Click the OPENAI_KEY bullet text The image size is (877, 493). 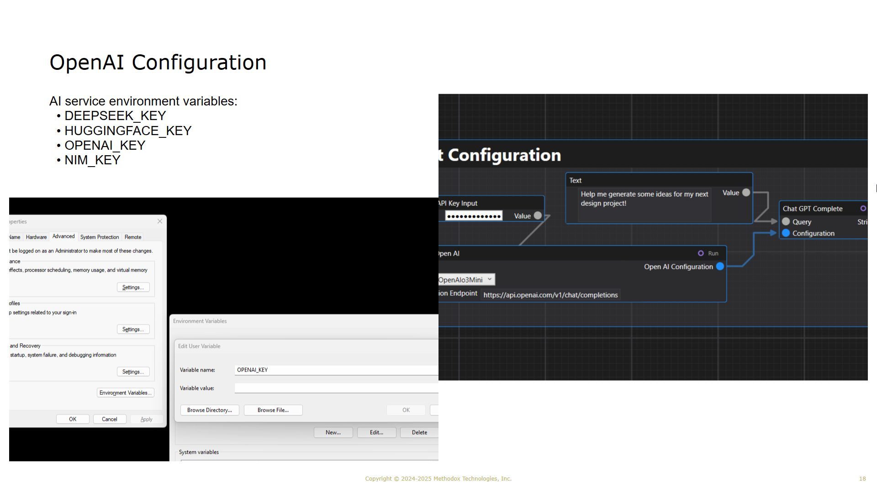(x=105, y=146)
